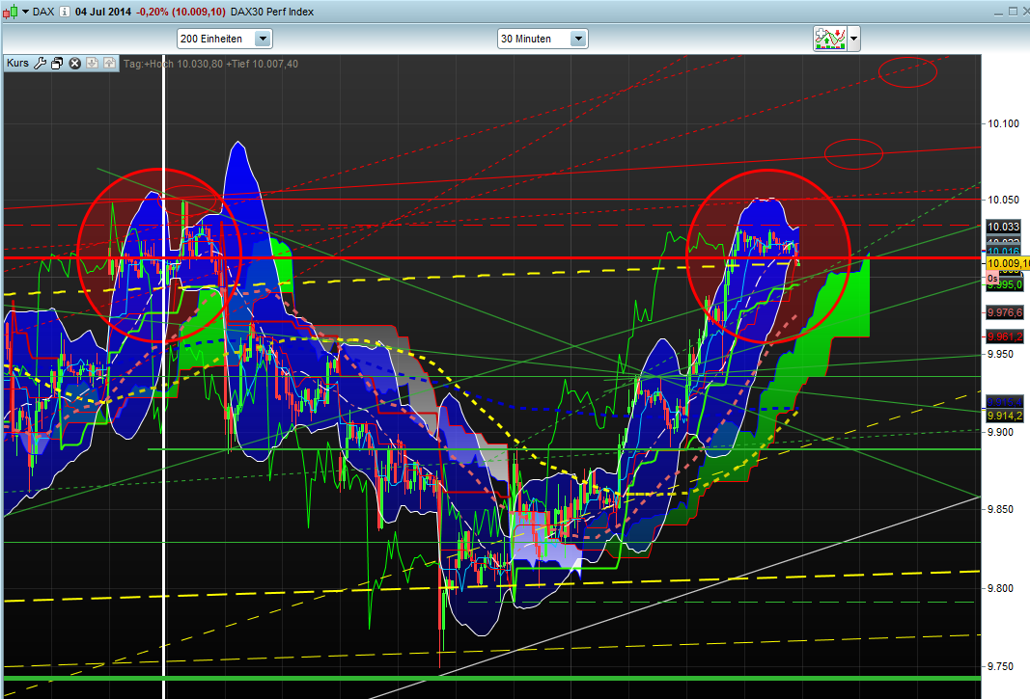Click the Tag Hoch 10.030,80 text
The width and height of the screenshot is (1030, 699).
173,64
